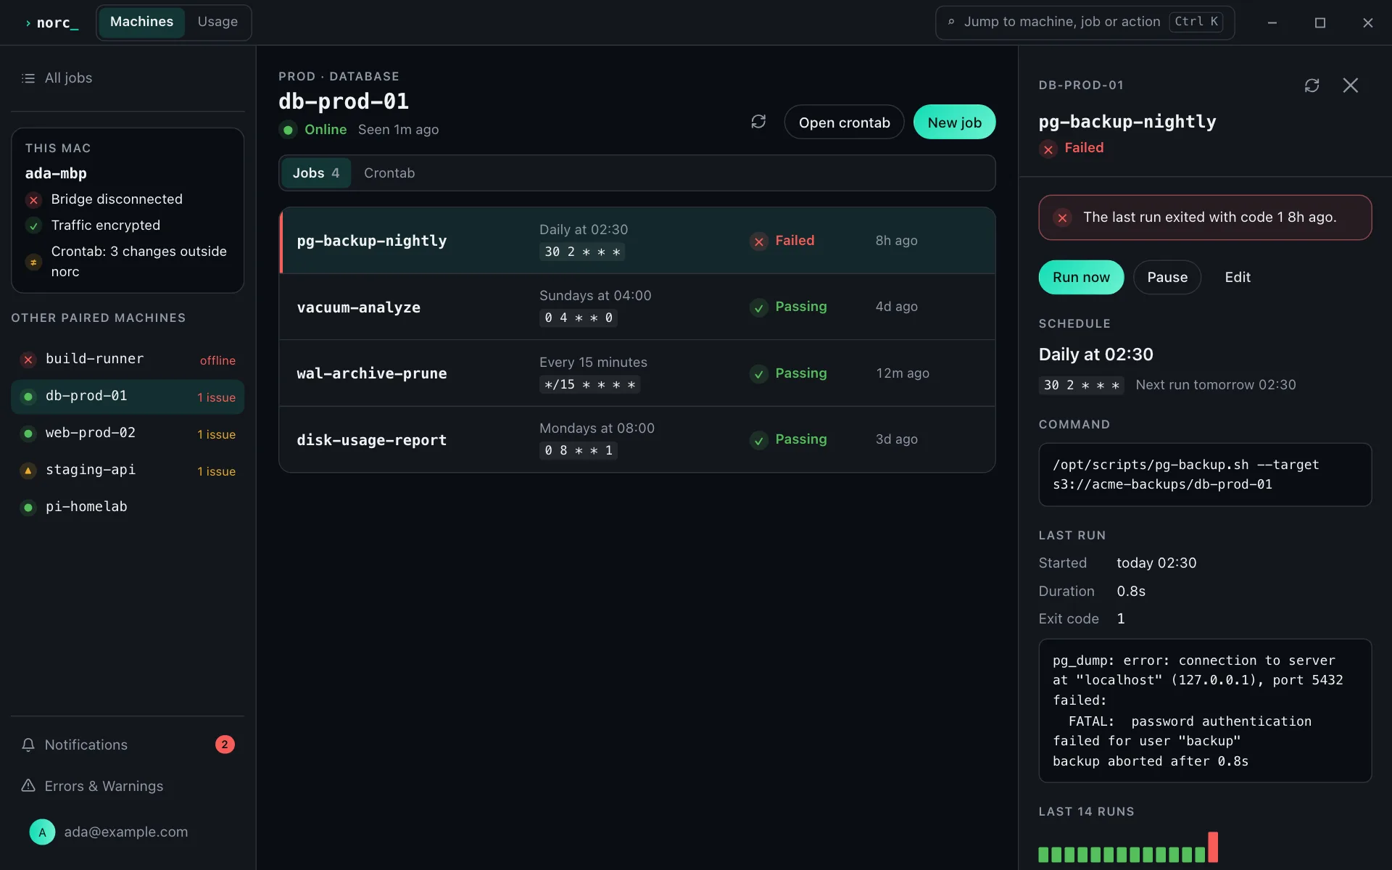Open All jobs in sidebar

pyautogui.click(x=128, y=78)
